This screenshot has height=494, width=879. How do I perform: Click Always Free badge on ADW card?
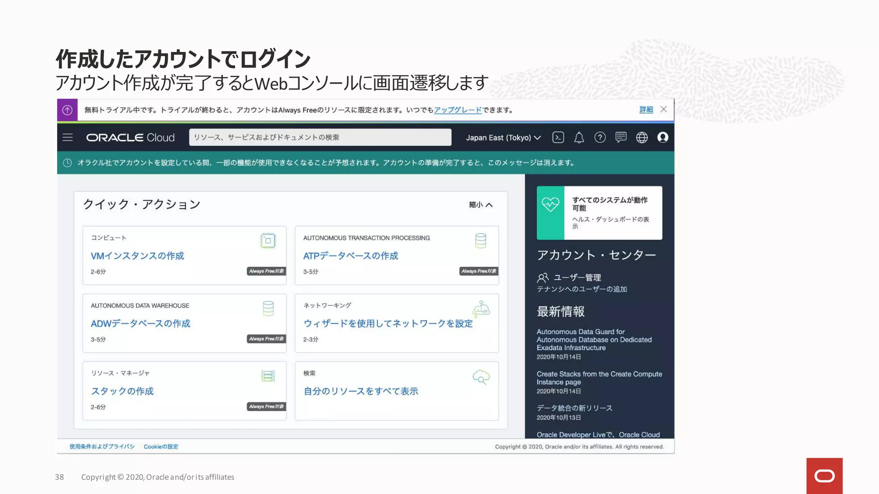267,339
